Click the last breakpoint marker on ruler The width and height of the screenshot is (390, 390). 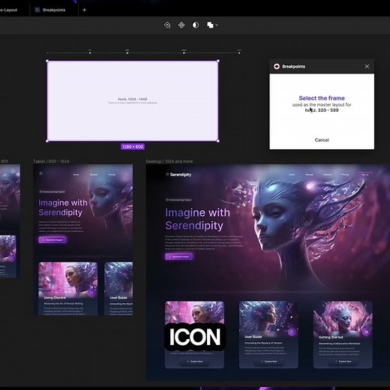click(x=239, y=52)
